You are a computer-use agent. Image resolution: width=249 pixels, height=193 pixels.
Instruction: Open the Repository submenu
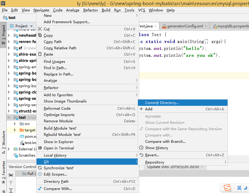coord(183,162)
